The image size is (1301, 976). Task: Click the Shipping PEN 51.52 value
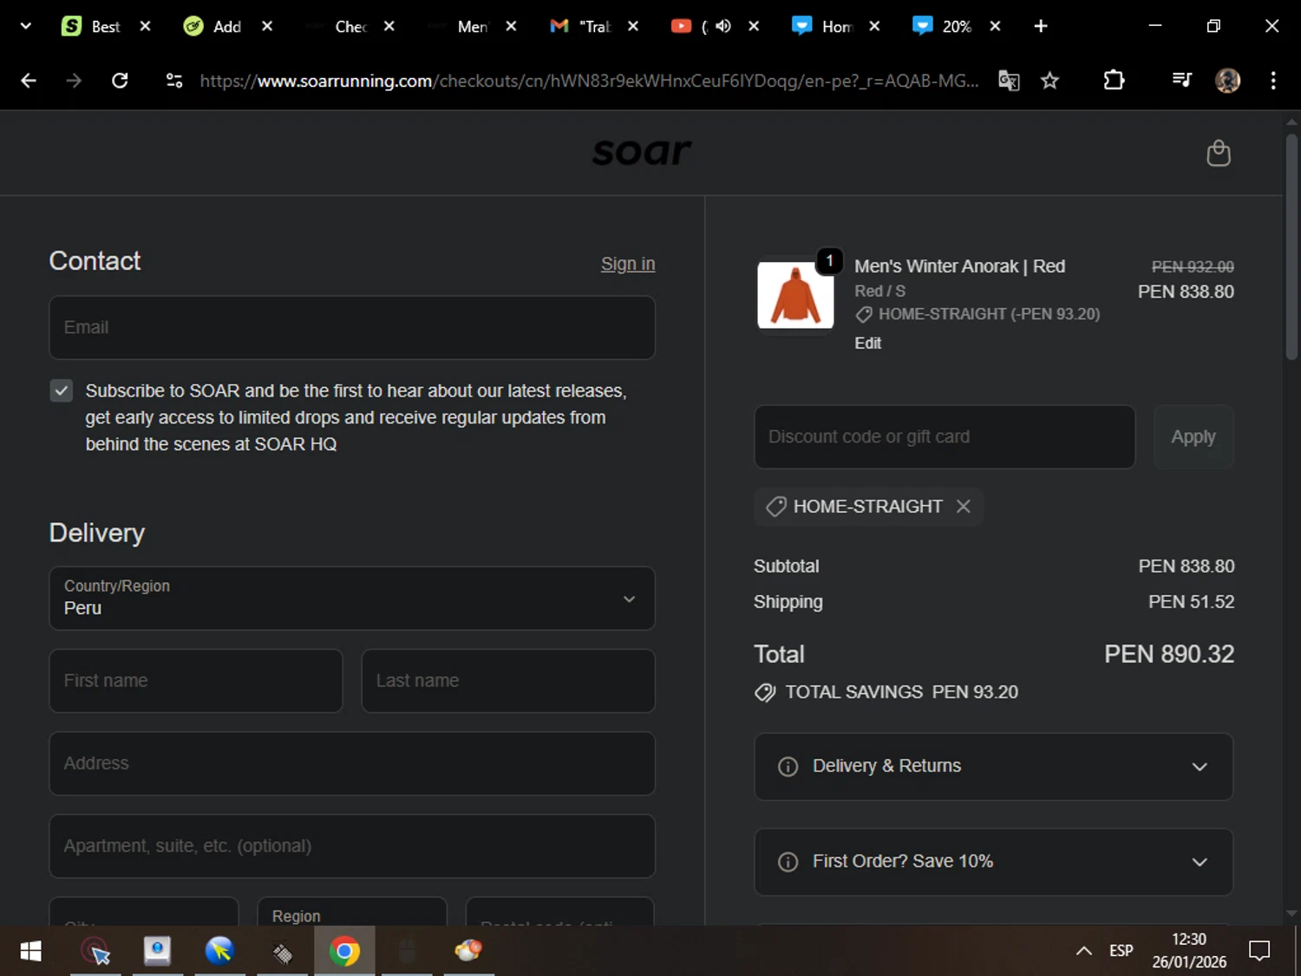(1191, 601)
